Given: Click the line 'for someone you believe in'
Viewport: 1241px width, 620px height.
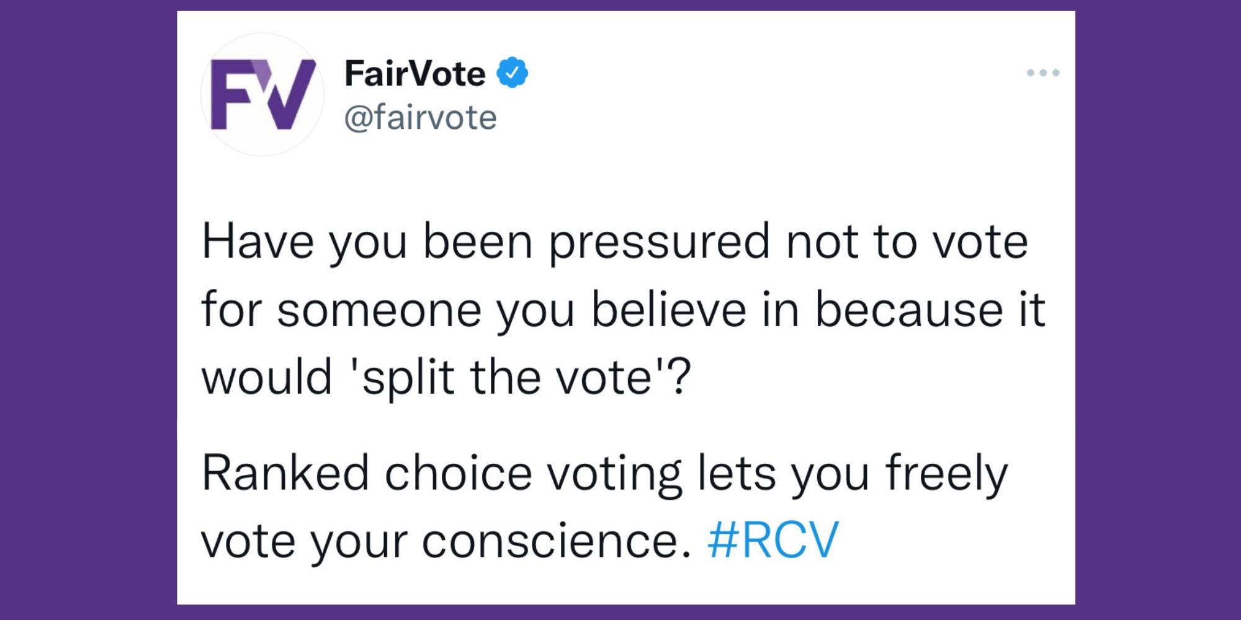Looking at the screenshot, I should point(624,310).
